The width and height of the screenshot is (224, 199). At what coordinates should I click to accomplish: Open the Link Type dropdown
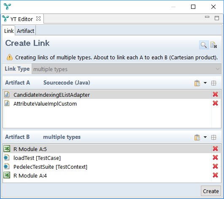[x=127, y=69]
